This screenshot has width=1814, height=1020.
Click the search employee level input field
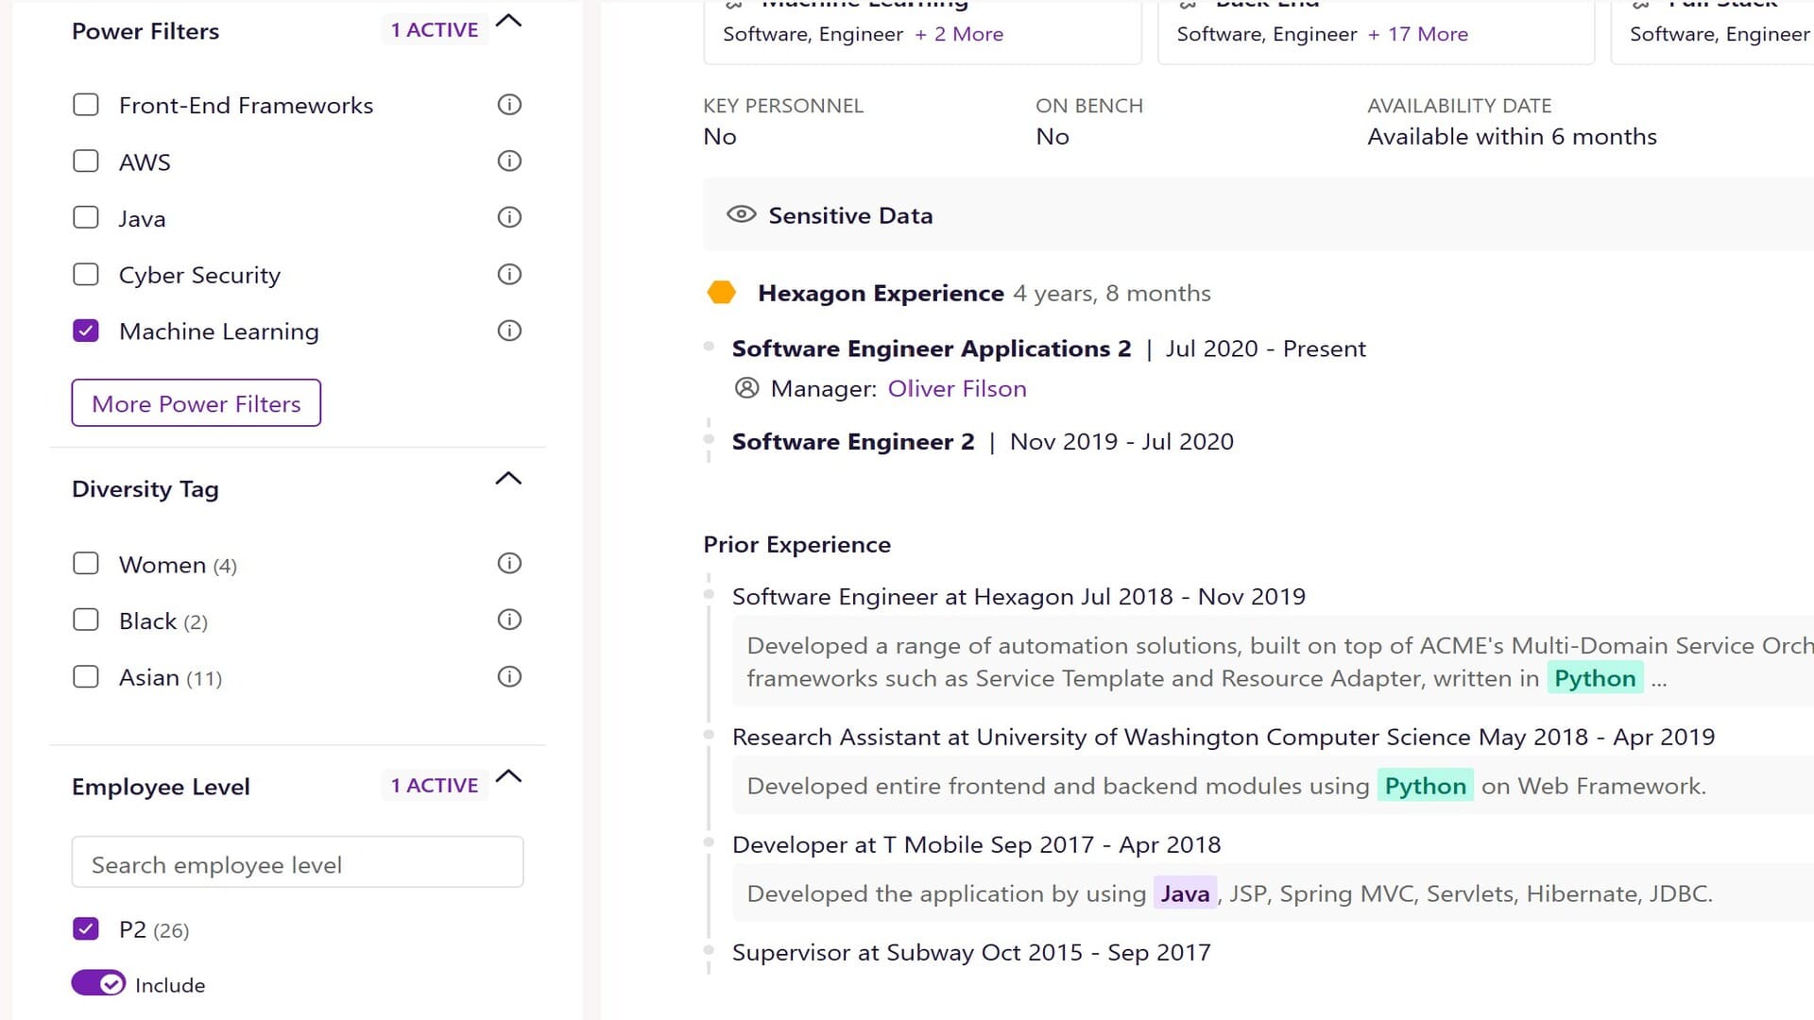pyautogui.click(x=297, y=862)
